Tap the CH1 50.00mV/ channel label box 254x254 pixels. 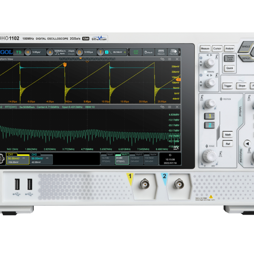click(x=18, y=159)
